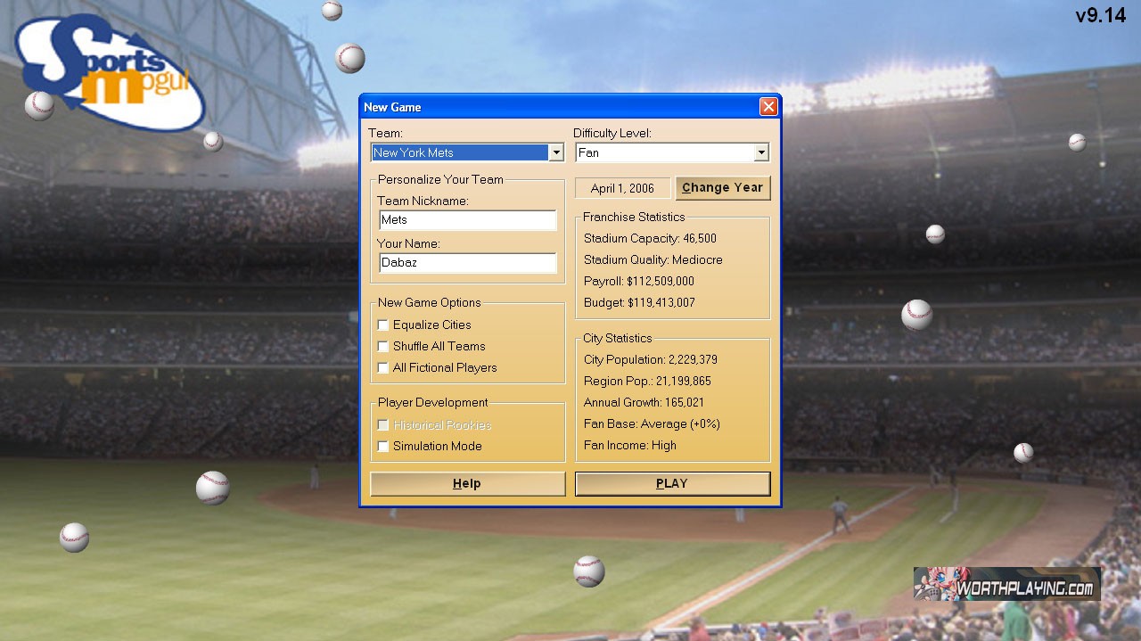Viewport: 1141px width, 641px height.
Task: Open the Team dropdown arrow
Action: (x=556, y=153)
